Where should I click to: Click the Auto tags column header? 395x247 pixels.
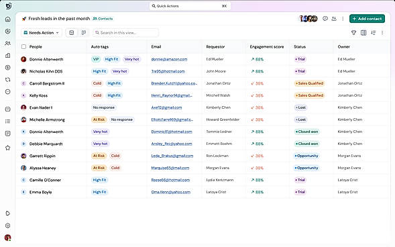tap(100, 46)
